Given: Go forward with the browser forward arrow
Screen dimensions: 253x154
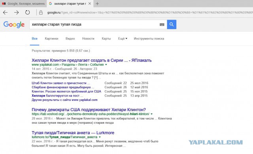Looking at the screenshot, I should pyautogui.click(x=16, y=12).
